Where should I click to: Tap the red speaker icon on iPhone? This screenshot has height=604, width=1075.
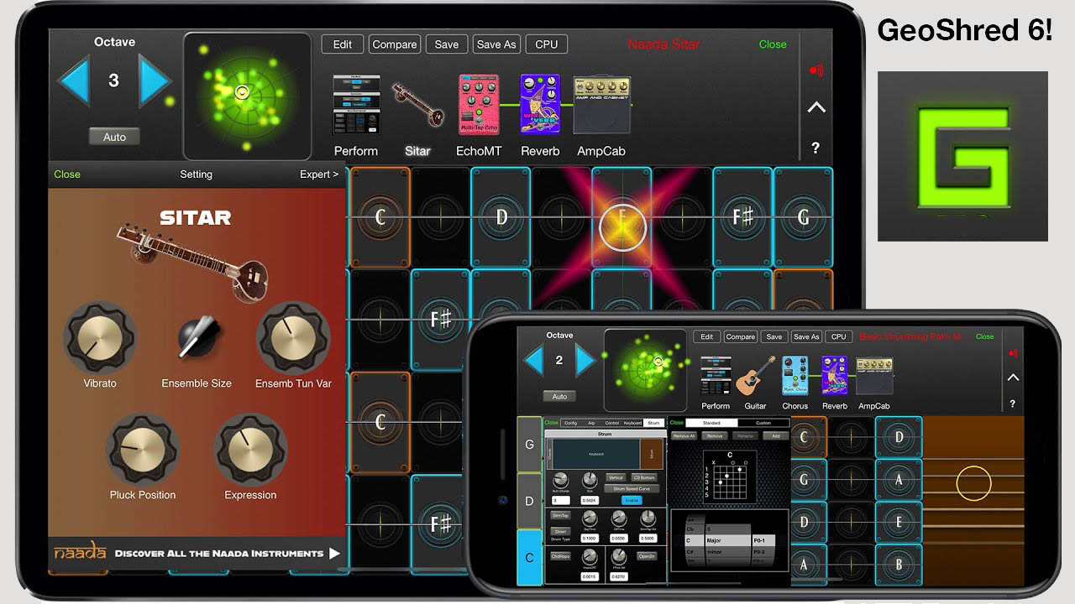(x=1013, y=353)
